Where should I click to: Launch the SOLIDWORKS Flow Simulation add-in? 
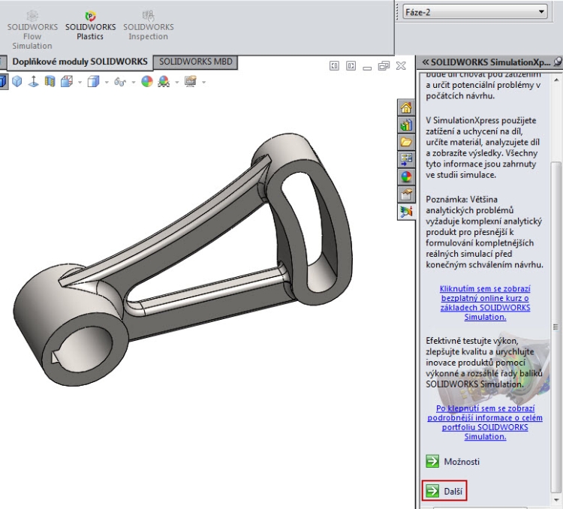(32, 30)
